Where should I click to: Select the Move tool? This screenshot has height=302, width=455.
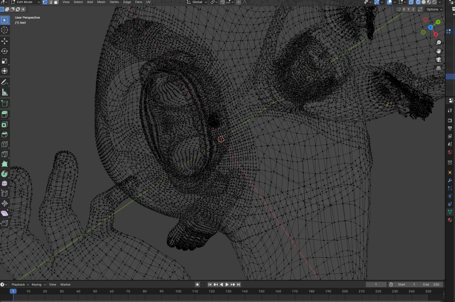click(x=4, y=41)
